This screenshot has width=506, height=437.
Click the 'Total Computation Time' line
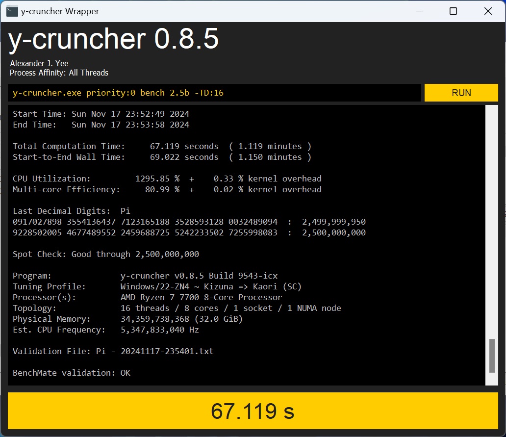pyautogui.click(x=162, y=146)
